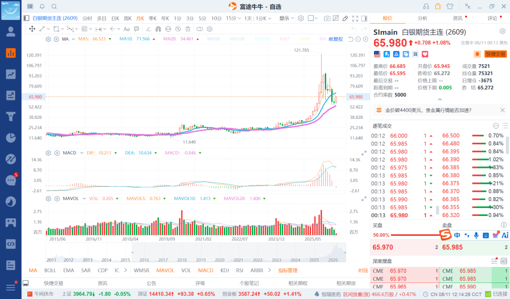This screenshot has height=299, width=510.
Task: Click the timeline range navigator at 2020
Action: click(220, 260)
